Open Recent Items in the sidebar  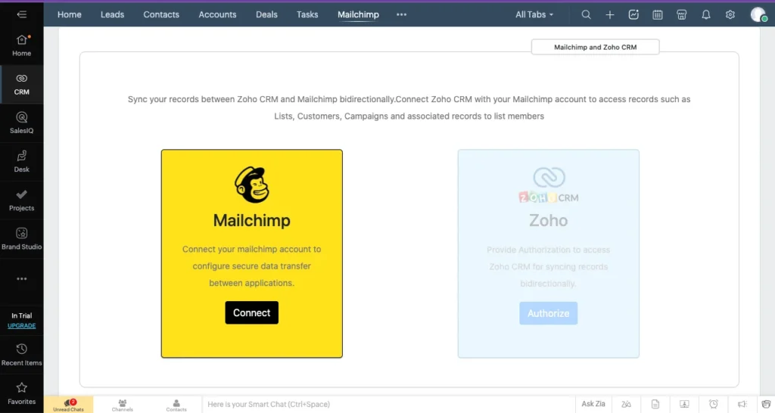21,356
